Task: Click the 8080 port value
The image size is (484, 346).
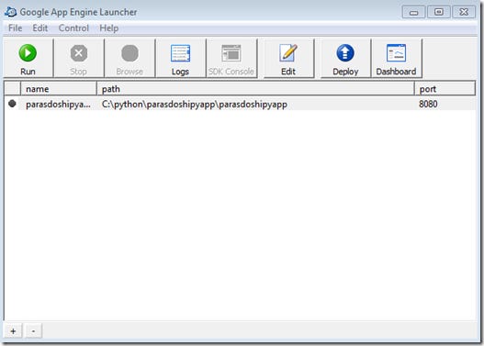Action: point(428,104)
